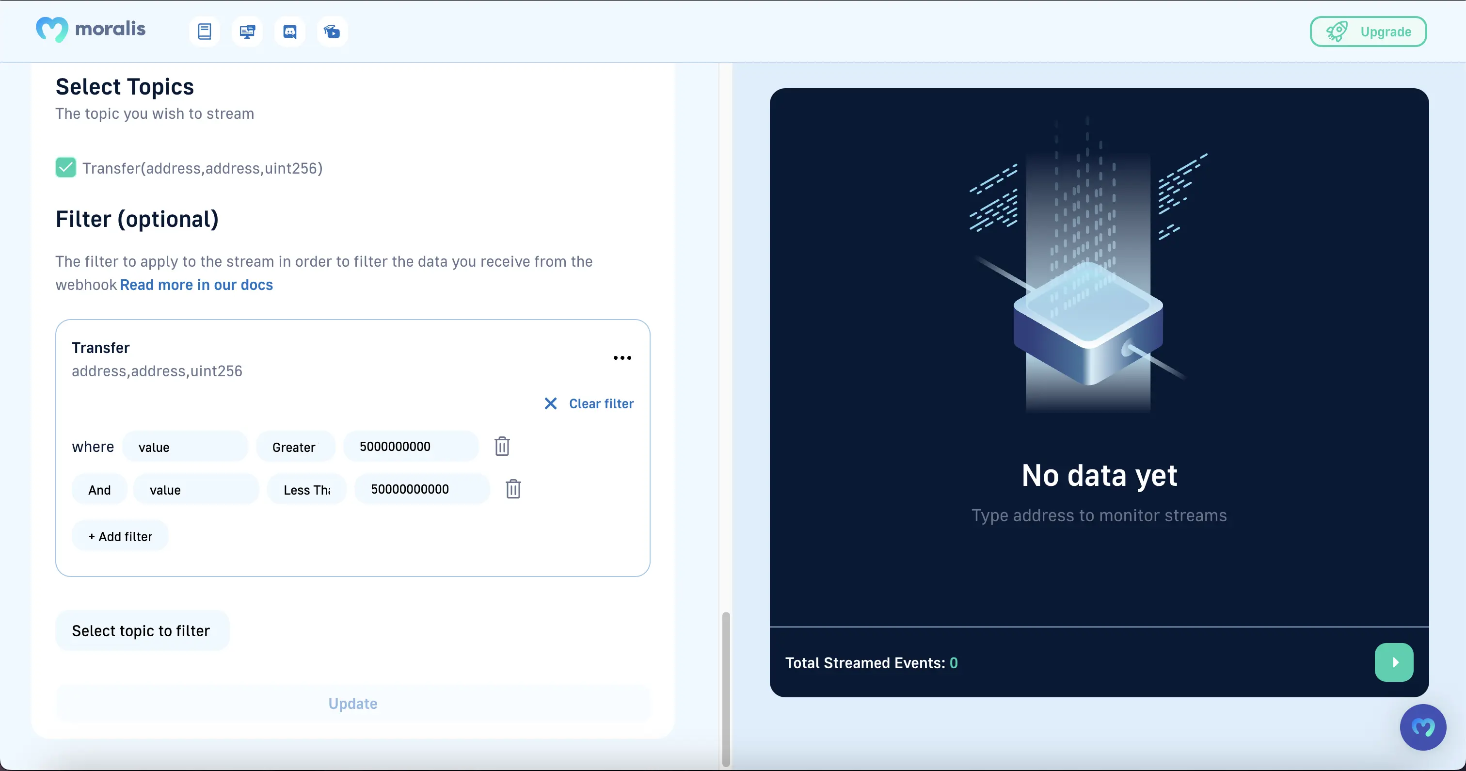The width and height of the screenshot is (1466, 771).
Task: Open Select topic to filter menu
Action: point(142,630)
